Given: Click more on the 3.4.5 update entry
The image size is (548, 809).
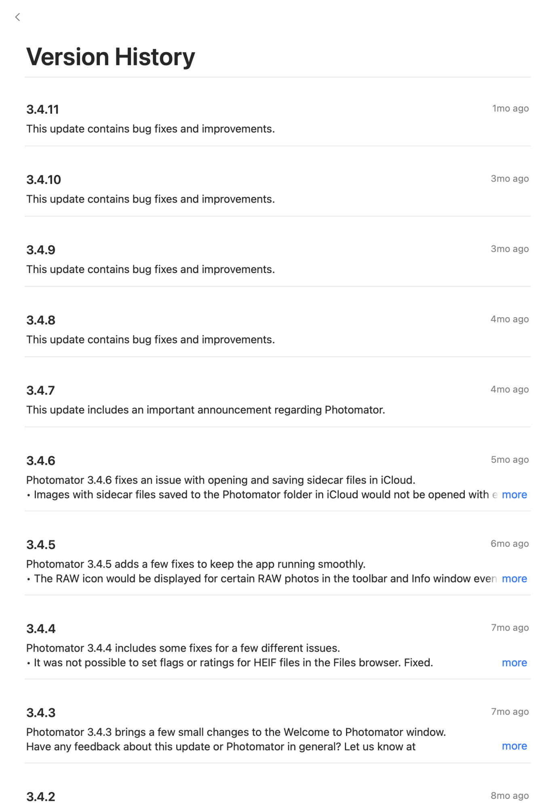Looking at the screenshot, I should [x=514, y=578].
